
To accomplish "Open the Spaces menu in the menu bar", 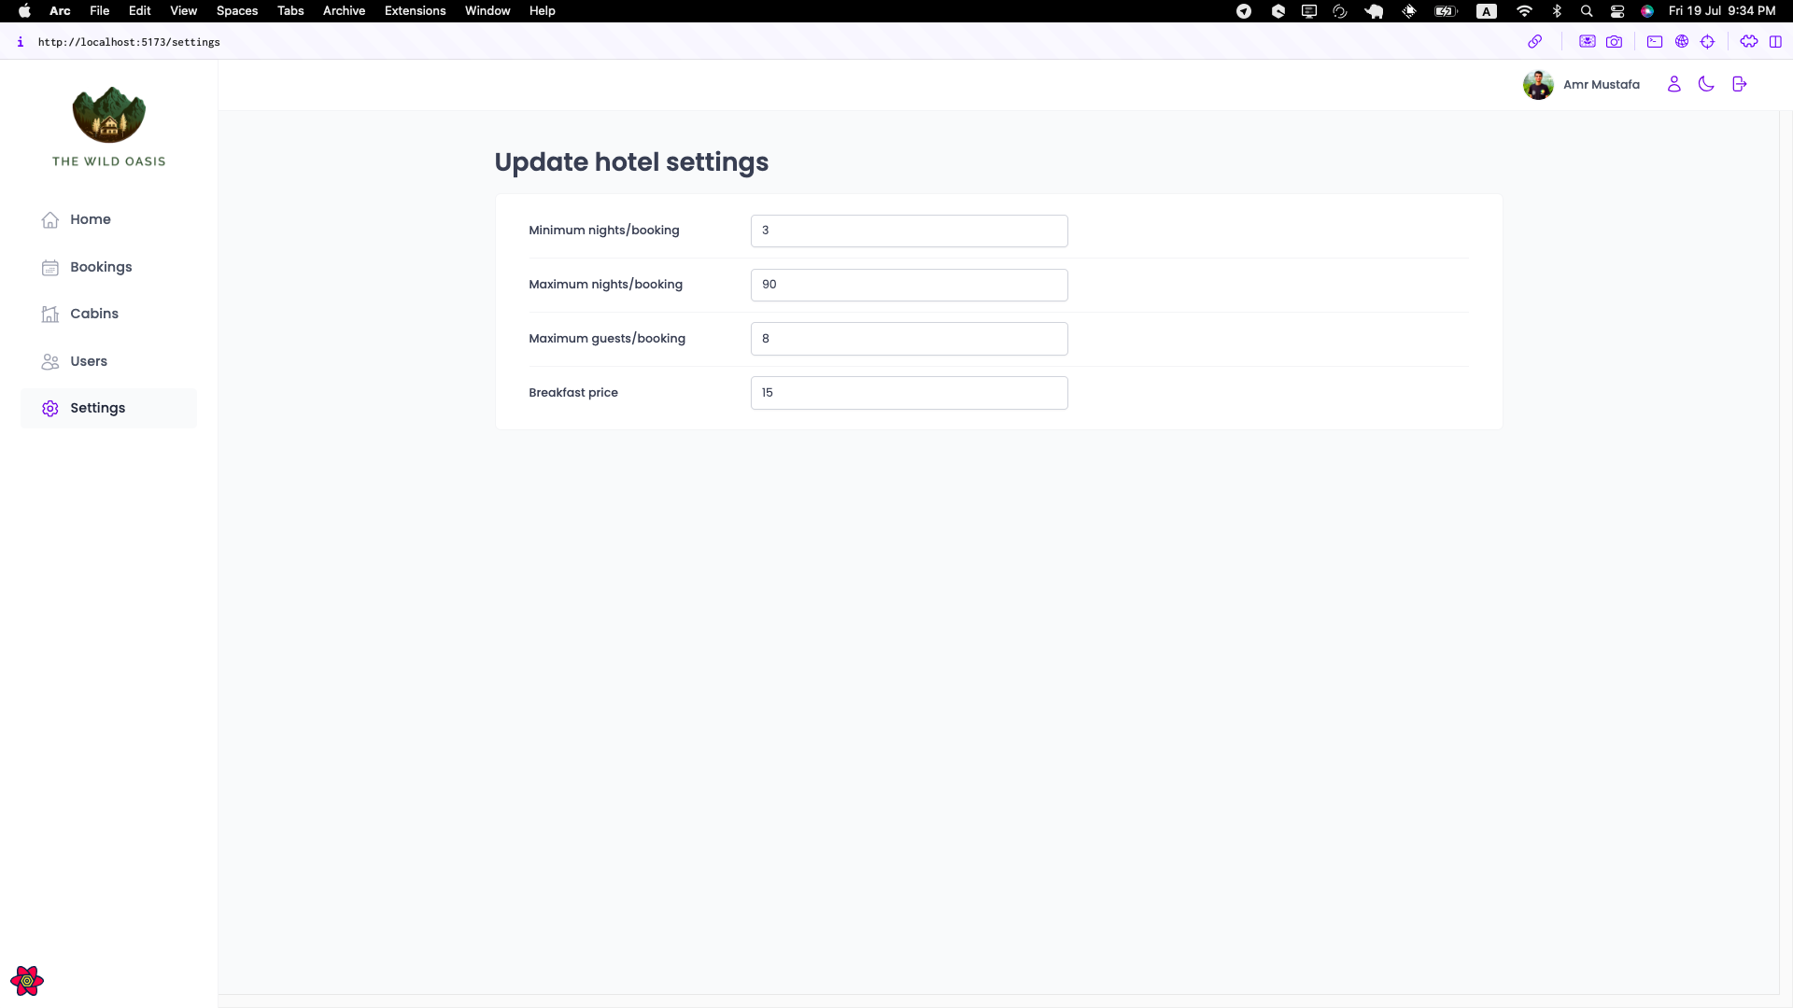I will click(x=236, y=11).
